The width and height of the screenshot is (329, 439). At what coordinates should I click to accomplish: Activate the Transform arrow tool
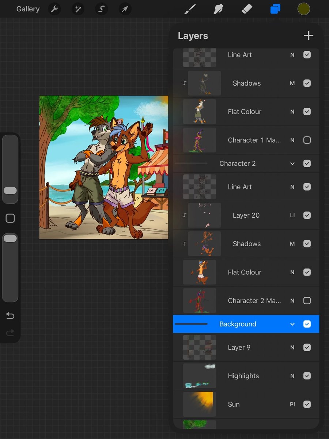125,9
